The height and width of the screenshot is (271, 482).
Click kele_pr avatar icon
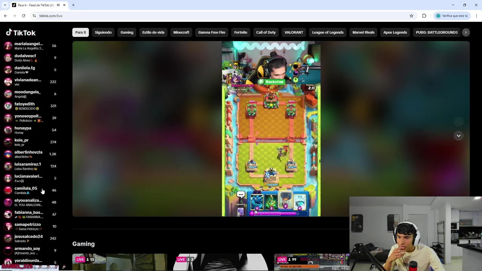tap(8, 142)
